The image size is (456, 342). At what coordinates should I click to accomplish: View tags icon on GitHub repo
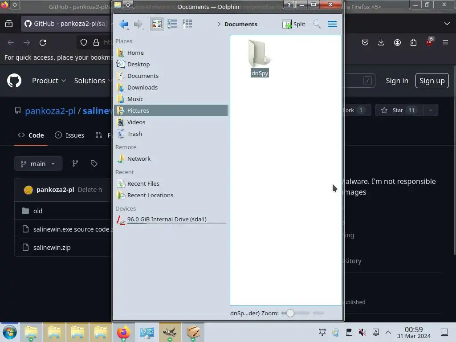94,164
